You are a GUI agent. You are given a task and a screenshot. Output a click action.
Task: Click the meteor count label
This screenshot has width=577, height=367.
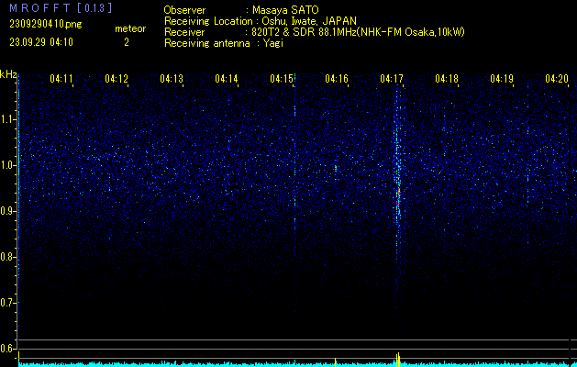[129, 28]
